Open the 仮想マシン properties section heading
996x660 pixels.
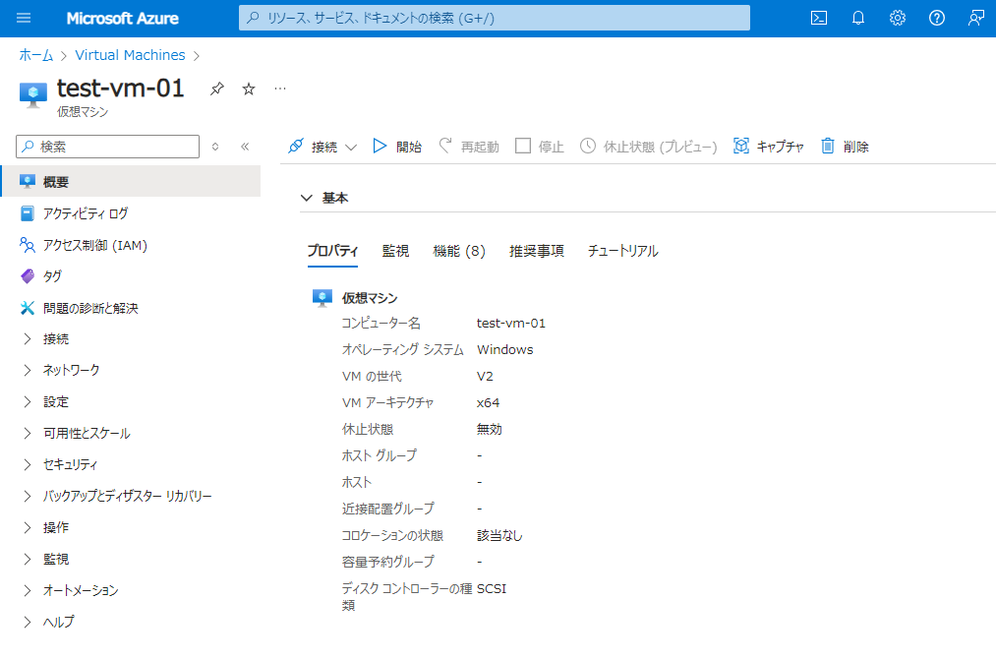[x=370, y=298]
